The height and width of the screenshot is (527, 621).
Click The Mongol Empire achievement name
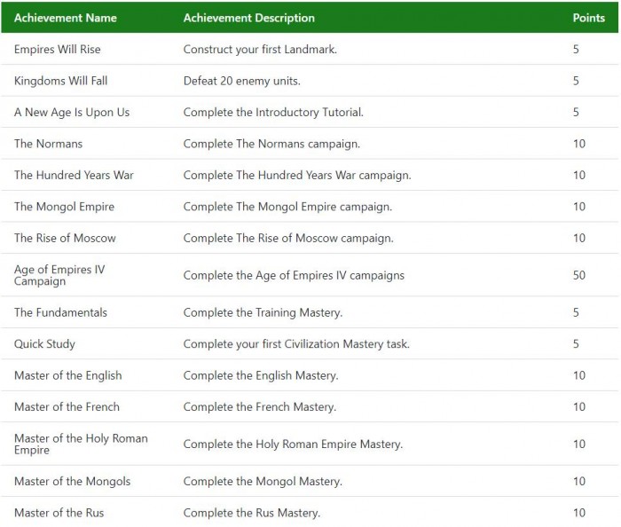(x=64, y=207)
